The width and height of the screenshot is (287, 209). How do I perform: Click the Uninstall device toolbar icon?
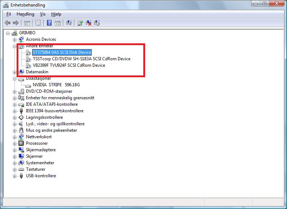click(97, 23)
